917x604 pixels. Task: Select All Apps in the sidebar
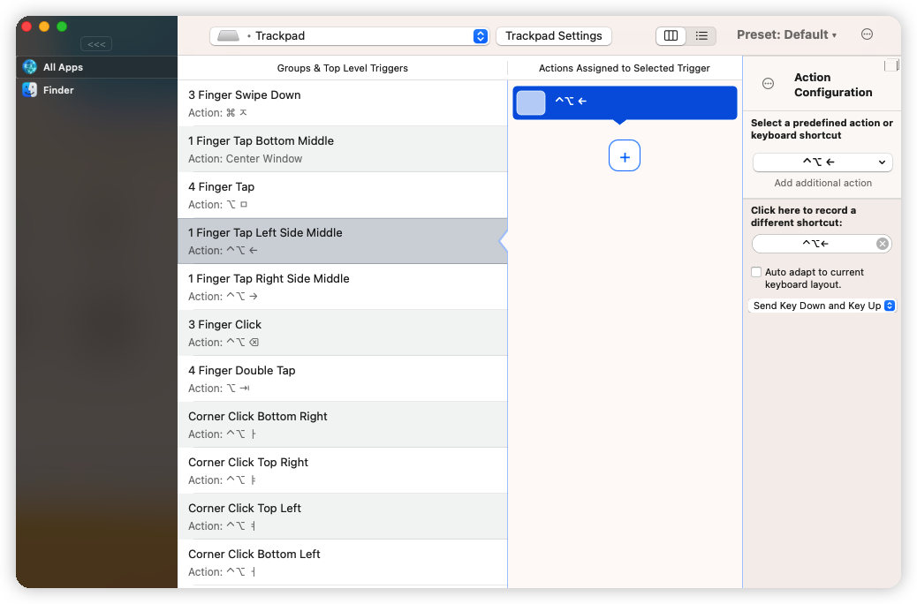(x=96, y=67)
